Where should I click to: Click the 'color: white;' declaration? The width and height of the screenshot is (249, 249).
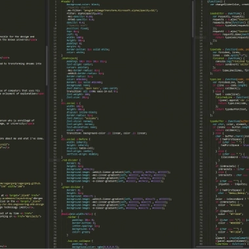pyautogui.click(x=75, y=52)
